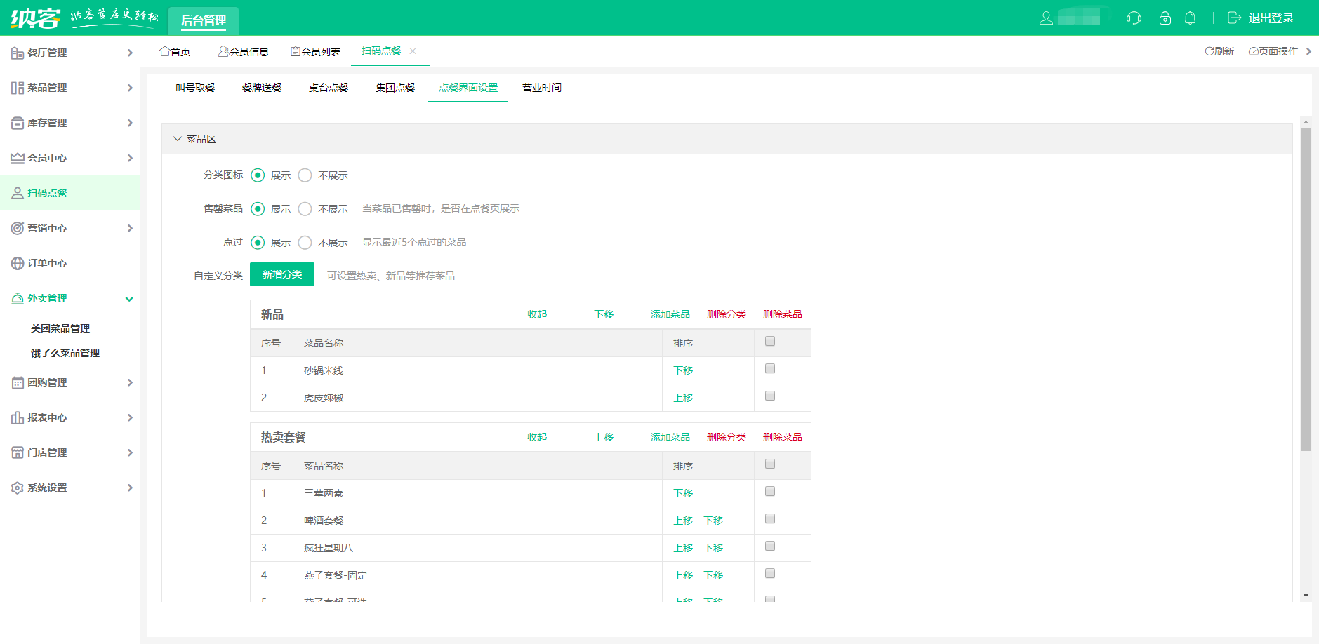
Task: Select the 营销中心 sidebar icon
Action: coord(17,228)
